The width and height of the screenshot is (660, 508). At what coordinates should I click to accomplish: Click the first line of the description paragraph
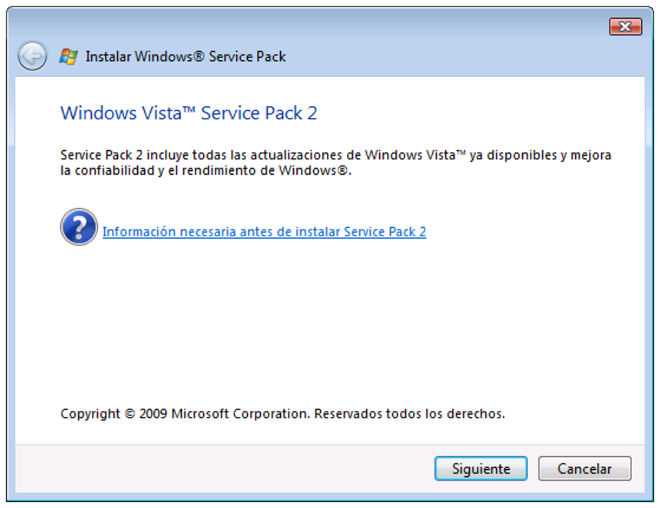(x=335, y=155)
